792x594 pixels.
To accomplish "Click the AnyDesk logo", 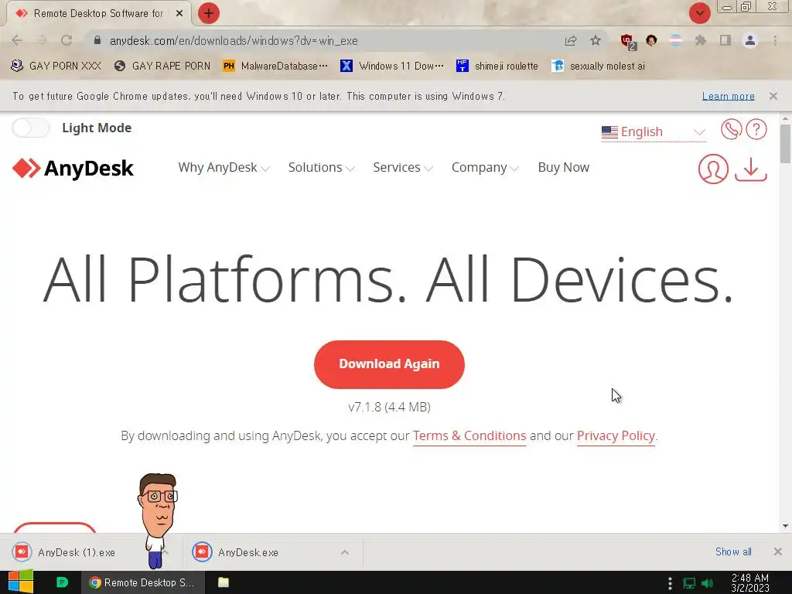I will (x=73, y=168).
